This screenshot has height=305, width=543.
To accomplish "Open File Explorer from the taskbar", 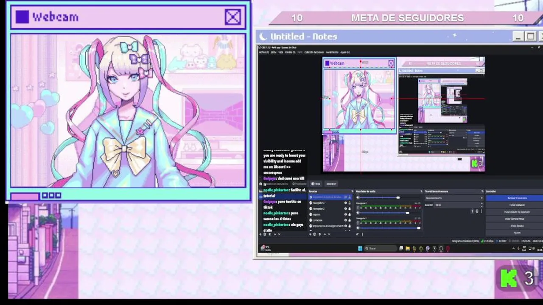I will click(408, 249).
